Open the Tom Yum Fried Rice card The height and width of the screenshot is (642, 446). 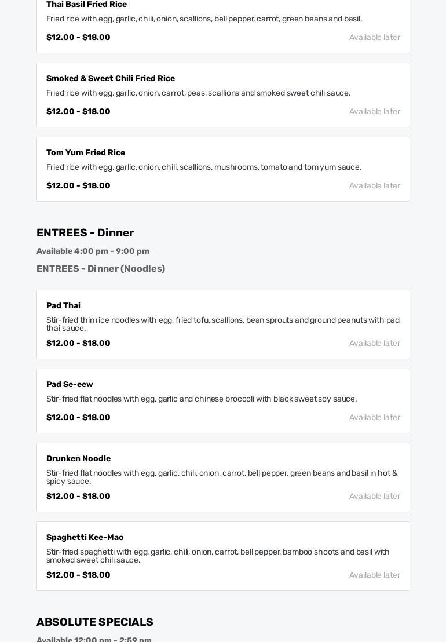pyautogui.click(x=223, y=169)
